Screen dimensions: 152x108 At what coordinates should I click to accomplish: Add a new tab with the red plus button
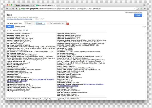(68, 24)
